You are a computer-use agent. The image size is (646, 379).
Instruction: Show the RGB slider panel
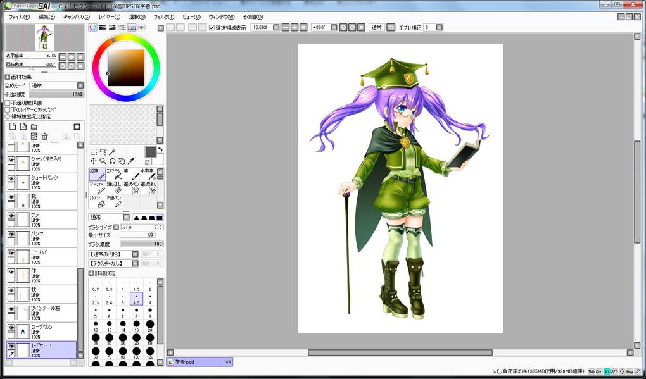coord(103,28)
